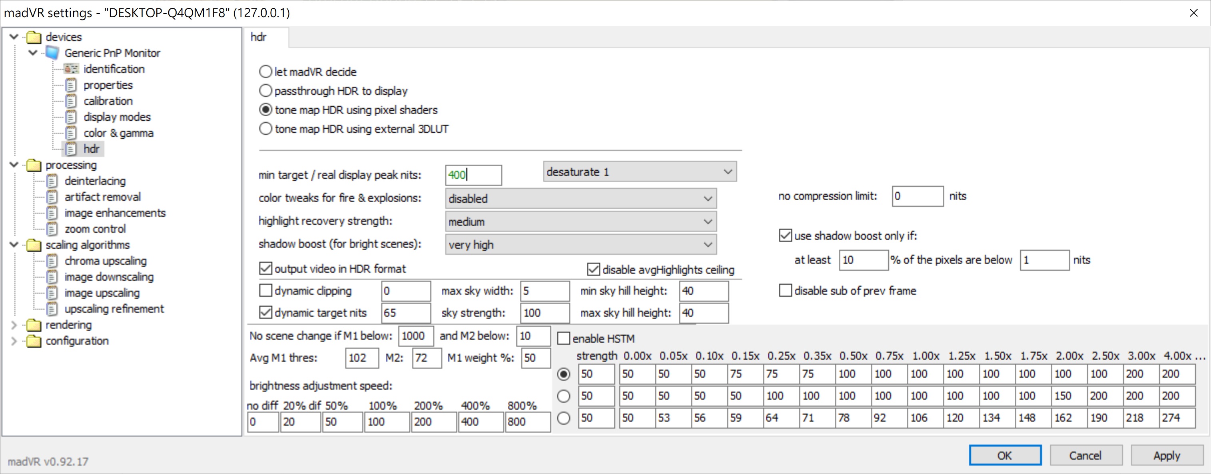Click the 'and M2 below' input field

tap(533, 336)
